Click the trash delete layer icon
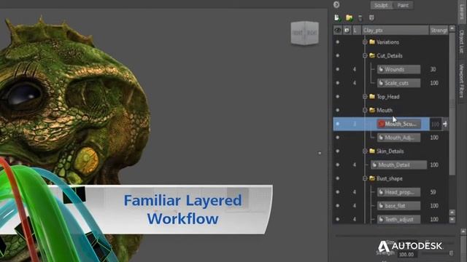 (360, 18)
